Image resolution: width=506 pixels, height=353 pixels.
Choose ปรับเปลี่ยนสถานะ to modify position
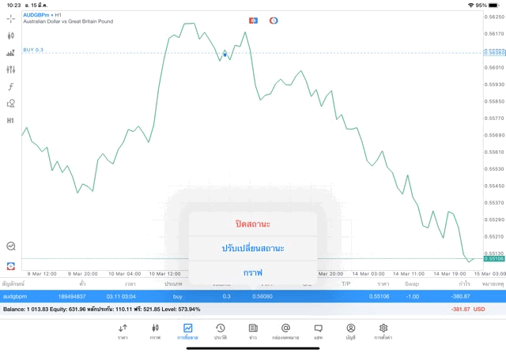tap(253, 248)
